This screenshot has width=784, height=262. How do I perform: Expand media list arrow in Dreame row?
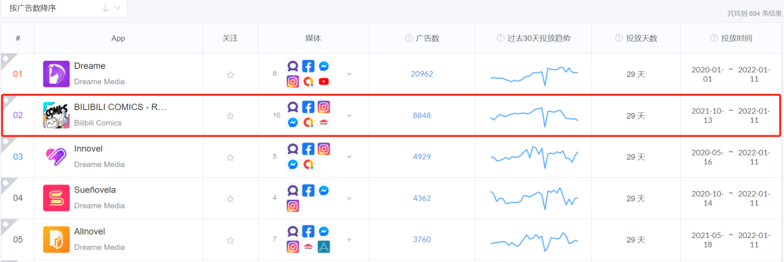[x=349, y=75]
